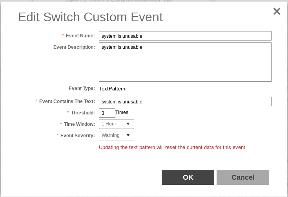The image size is (288, 197).
Task: Click the Event Name label
Action: (x=80, y=36)
